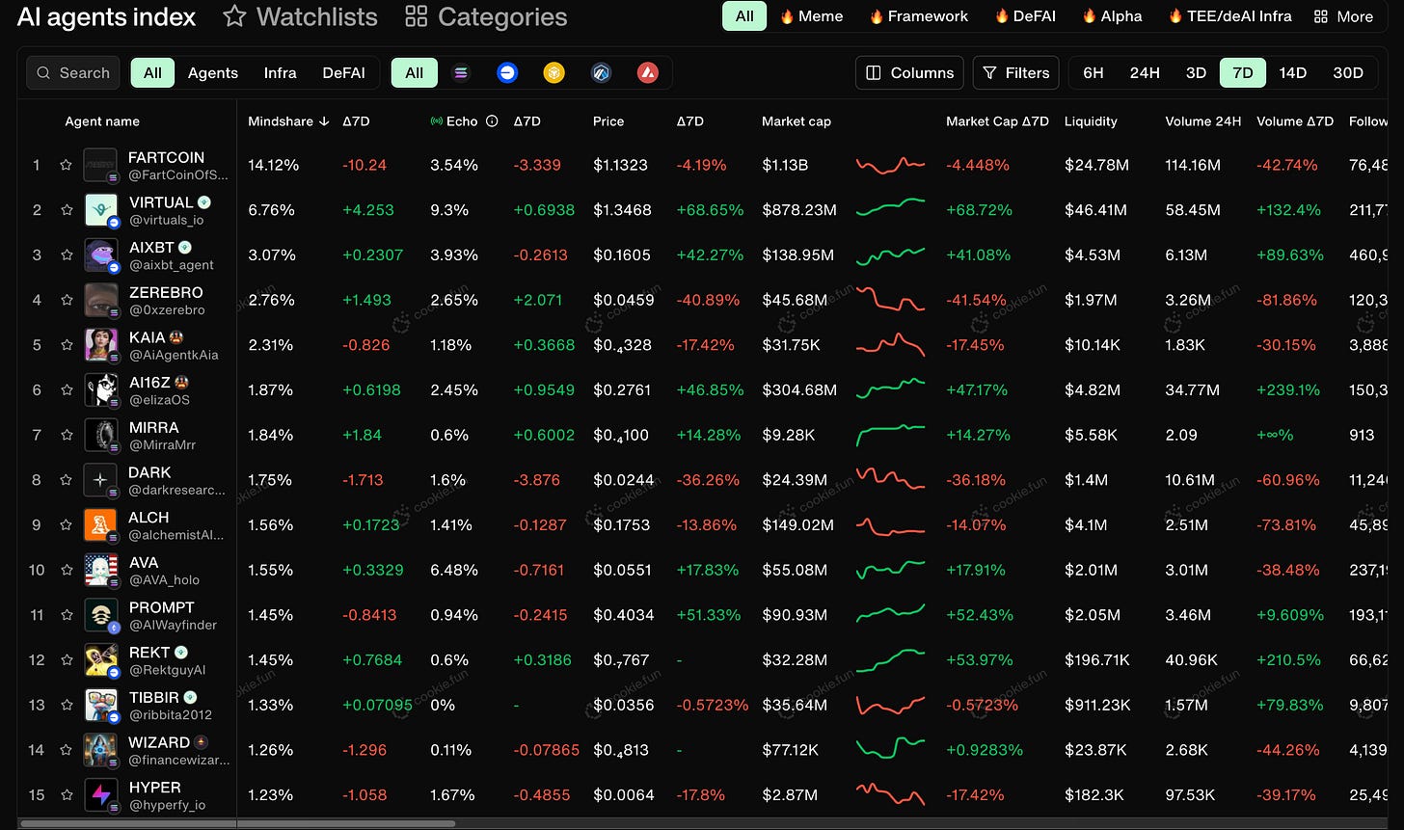Screen dimensions: 1404x830
Task: Open the Columns chooser
Action: [910, 72]
